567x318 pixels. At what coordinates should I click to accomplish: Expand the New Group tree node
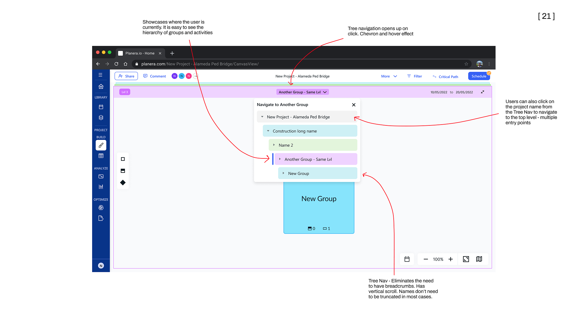click(283, 173)
